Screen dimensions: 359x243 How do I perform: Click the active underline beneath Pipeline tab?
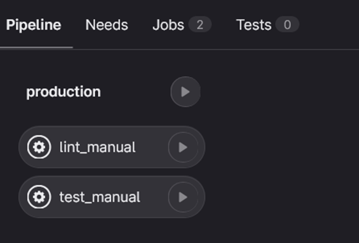coord(36,47)
